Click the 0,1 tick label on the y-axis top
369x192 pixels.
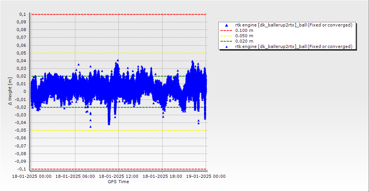22,14
